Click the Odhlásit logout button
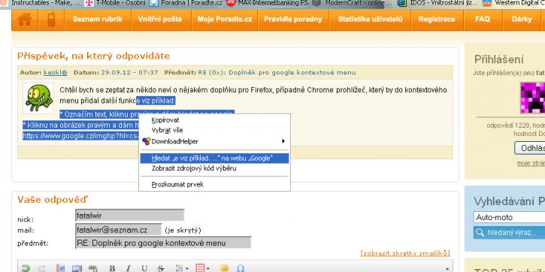 click(x=530, y=148)
